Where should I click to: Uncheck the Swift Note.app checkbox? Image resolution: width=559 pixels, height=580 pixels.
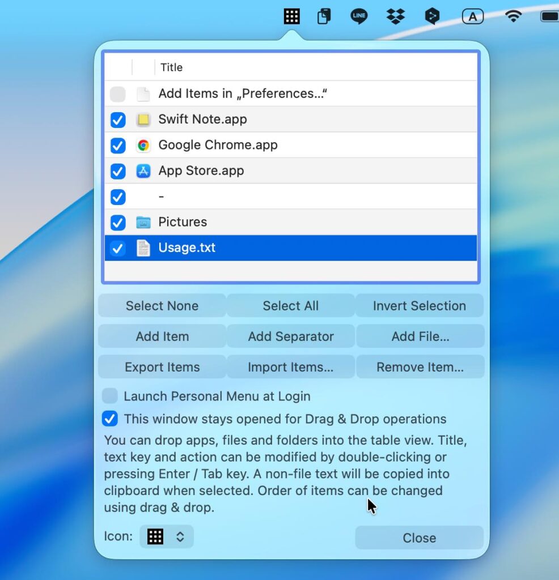click(117, 120)
